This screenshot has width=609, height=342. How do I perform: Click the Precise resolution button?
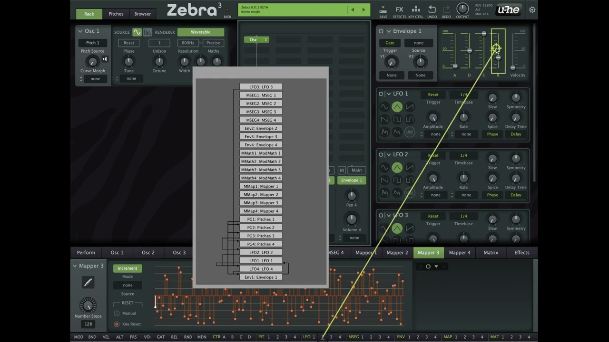(213, 43)
